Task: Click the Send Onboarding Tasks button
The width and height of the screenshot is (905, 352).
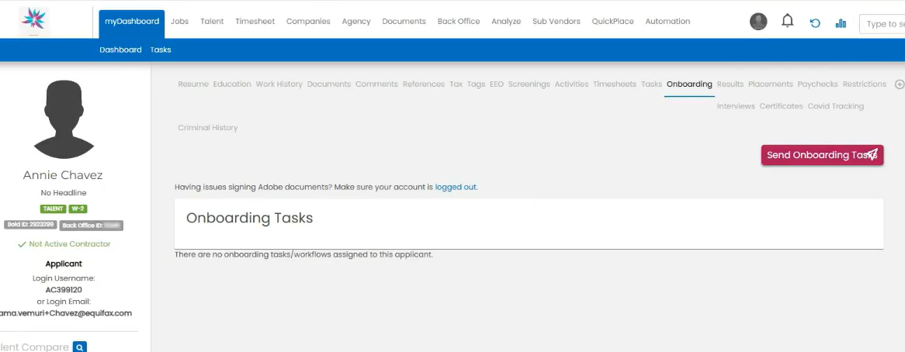Action: pos(822,155)
